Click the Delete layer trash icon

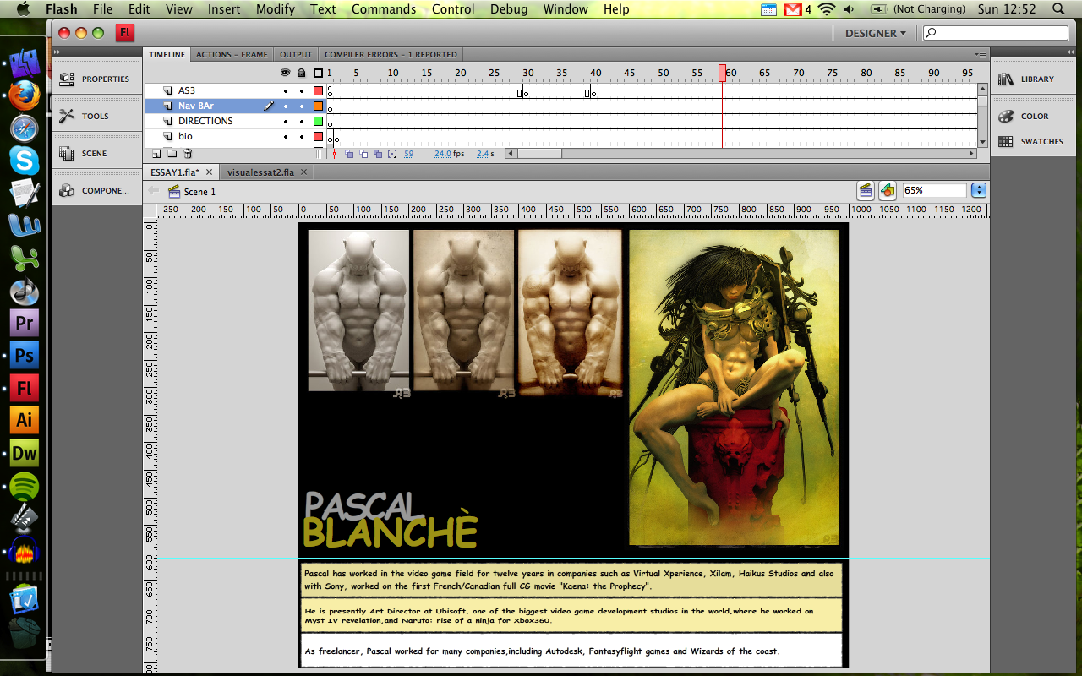pyautogui.click(x=188, y=154)
